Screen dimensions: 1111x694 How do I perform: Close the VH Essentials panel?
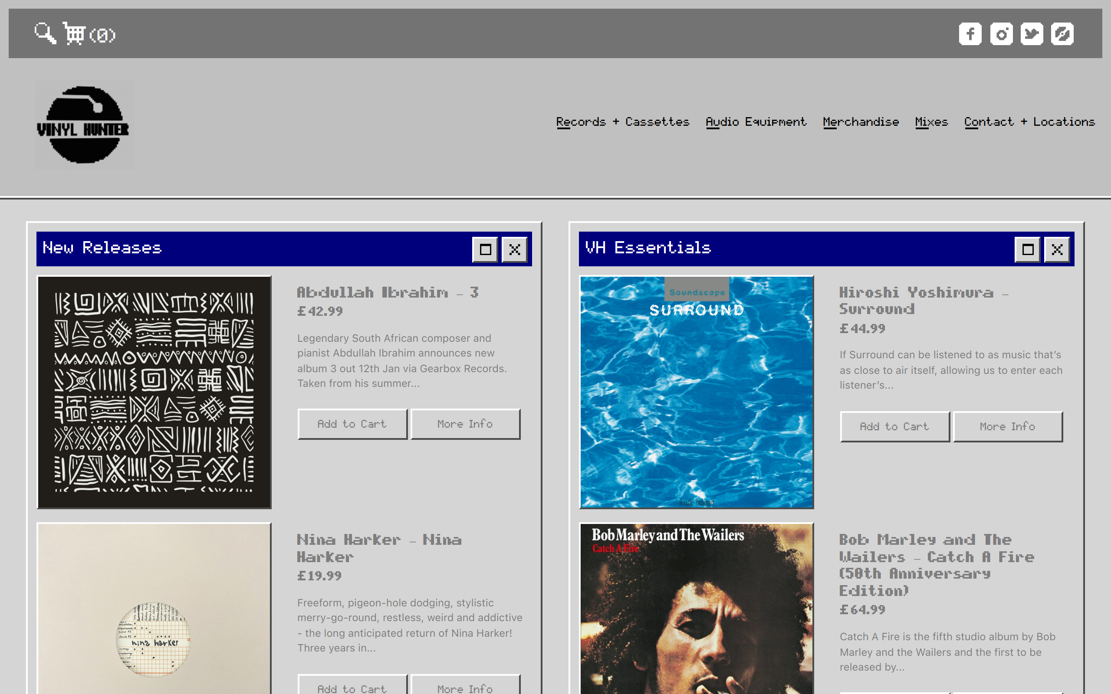1057,250
